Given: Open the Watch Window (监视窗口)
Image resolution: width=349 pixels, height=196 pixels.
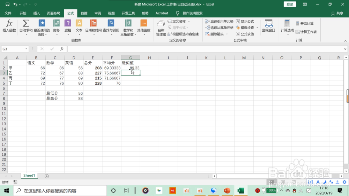Looking at the screenshot, I should [x=269, y=26].
